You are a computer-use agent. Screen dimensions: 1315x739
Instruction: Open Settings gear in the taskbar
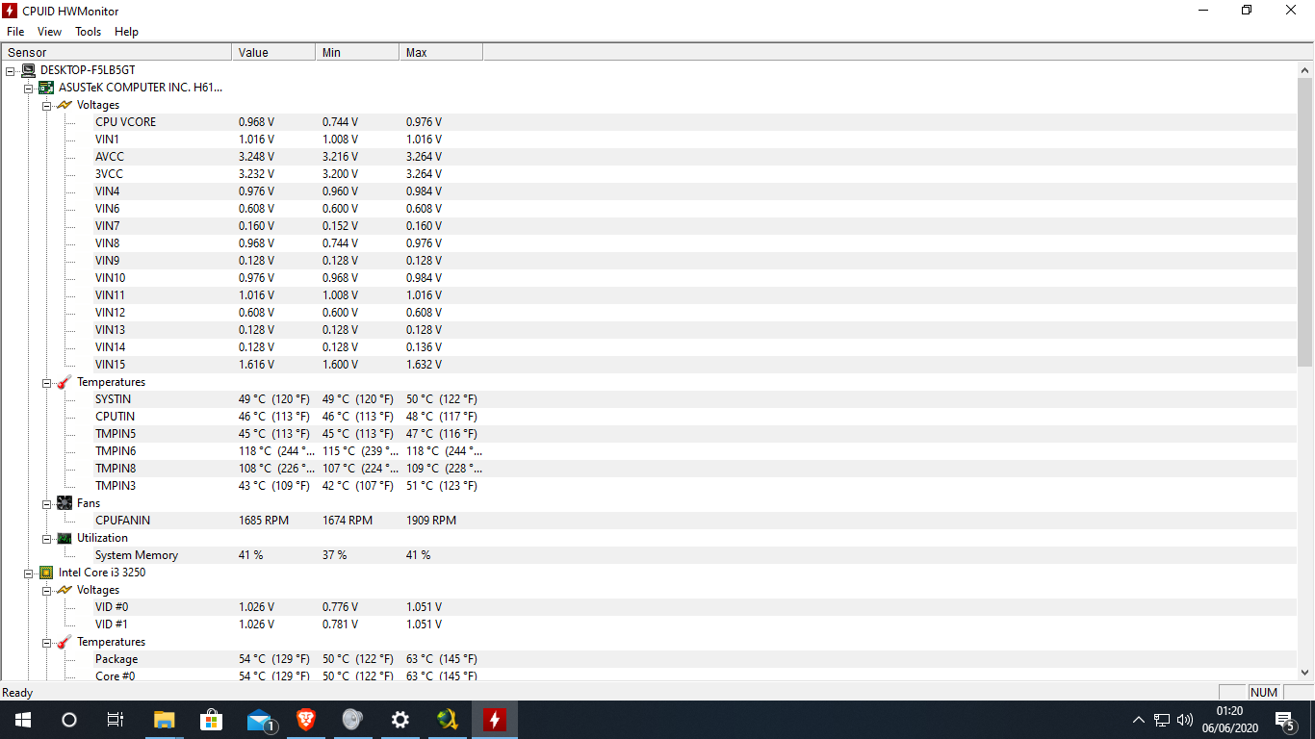pyautogui.click(x=400, y=720)
